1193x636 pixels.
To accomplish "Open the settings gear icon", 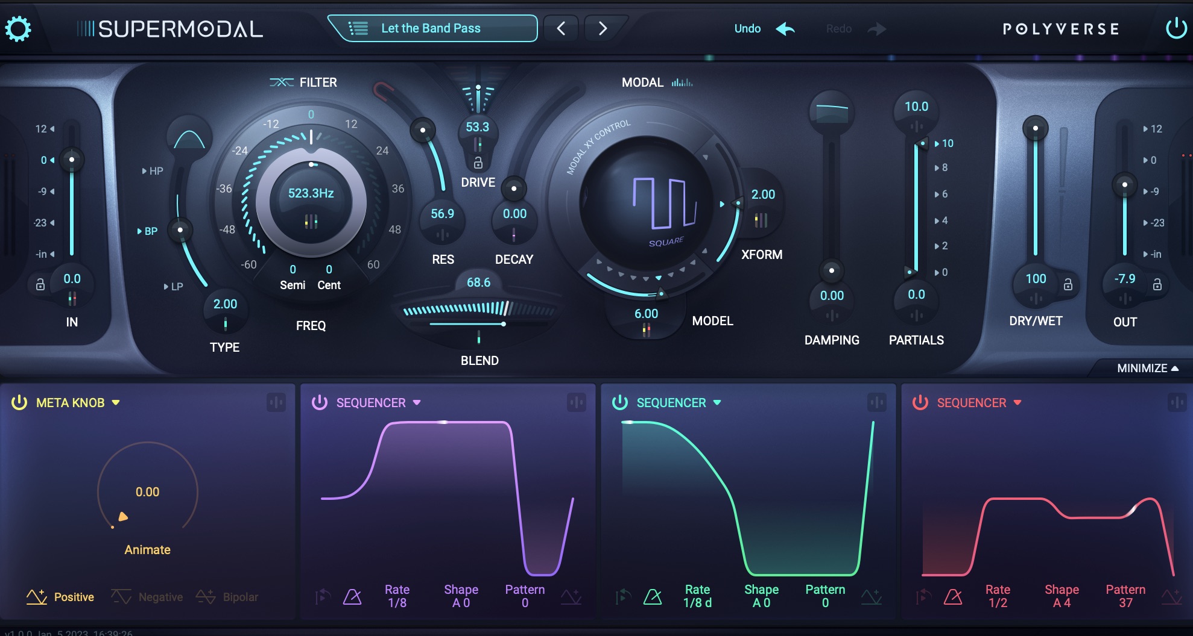I will (x=18, y=29).
